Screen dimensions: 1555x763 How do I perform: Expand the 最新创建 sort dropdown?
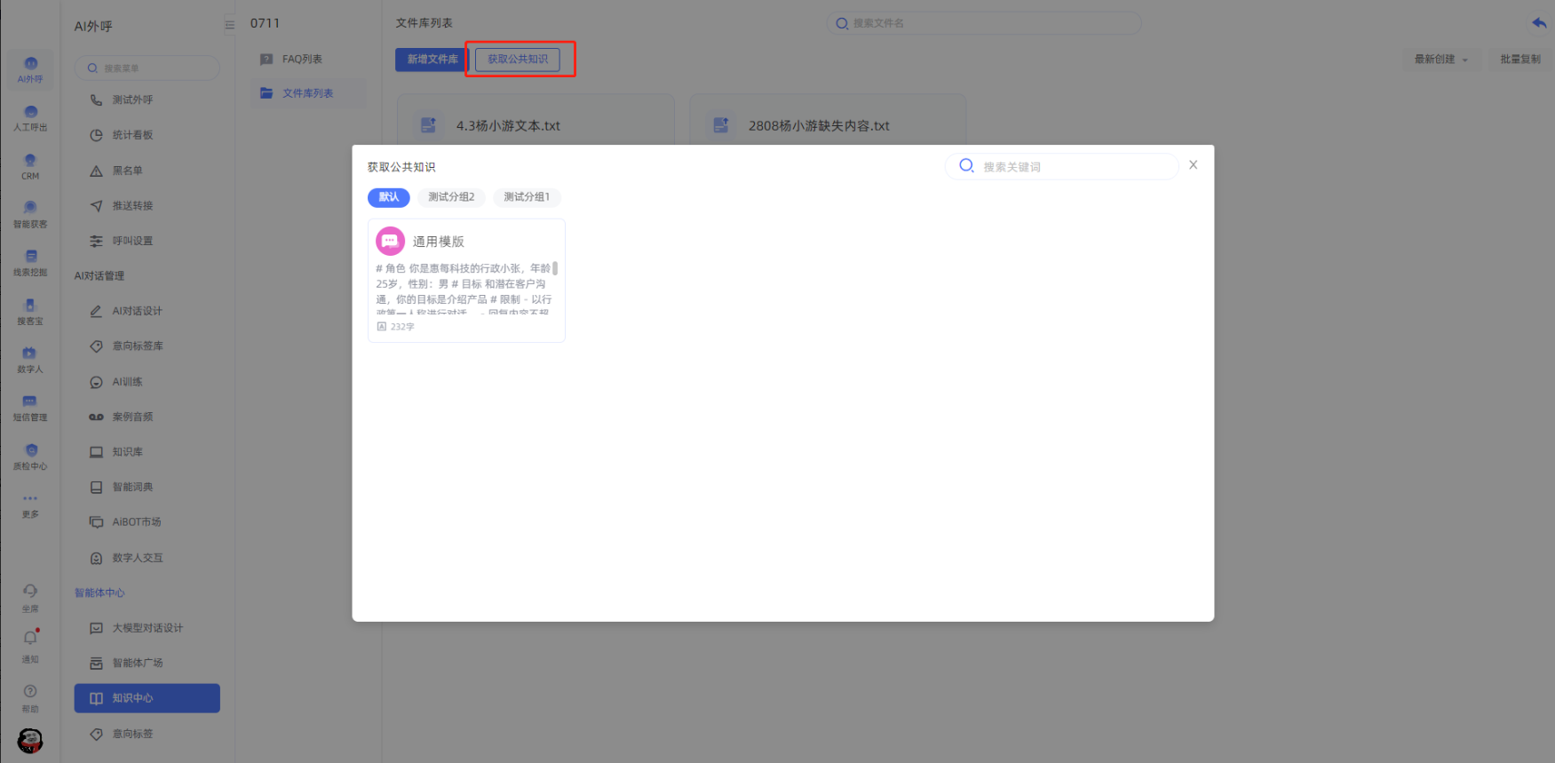pos(1440,60)
